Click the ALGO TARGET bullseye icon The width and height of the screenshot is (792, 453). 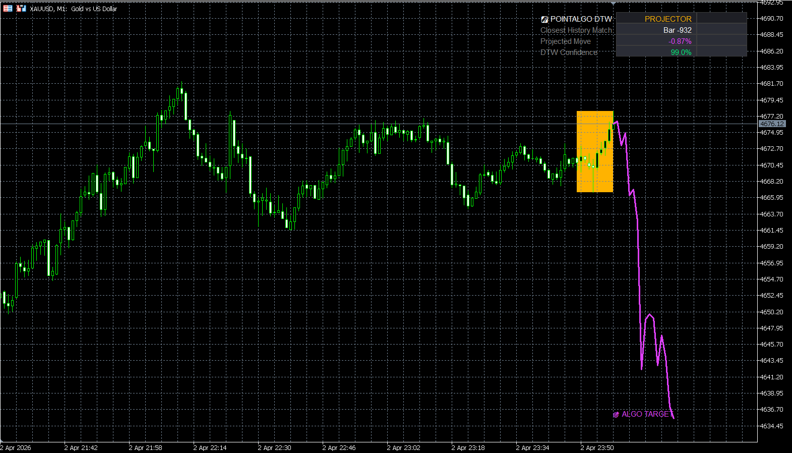[x=616, y=415]
